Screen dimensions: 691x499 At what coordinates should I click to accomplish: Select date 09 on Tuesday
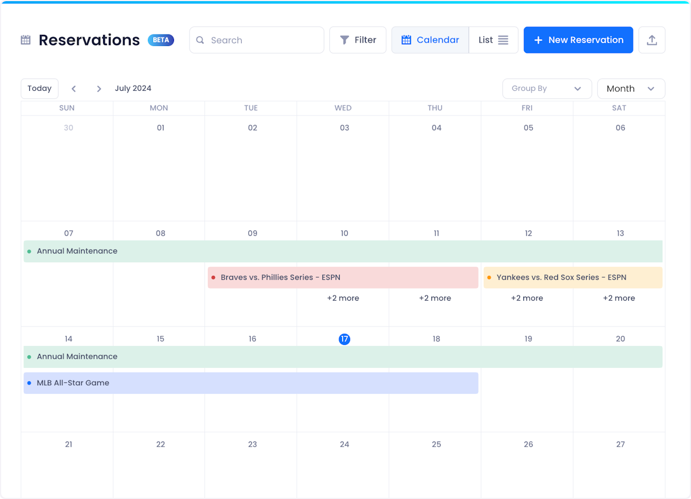point(252,233)
